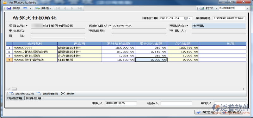Open the 其他 (Other) dropdown menu
The height and width of the screenshot is (118, 253).
pos(44,8)
